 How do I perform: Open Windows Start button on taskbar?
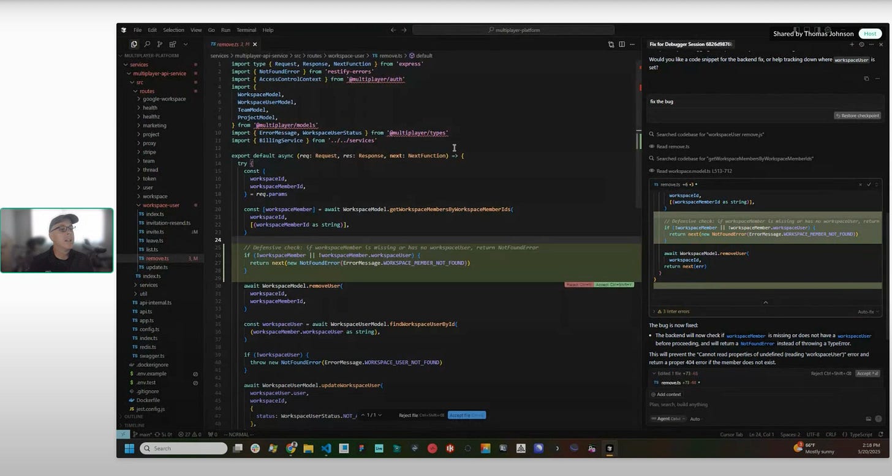[129, 448]
